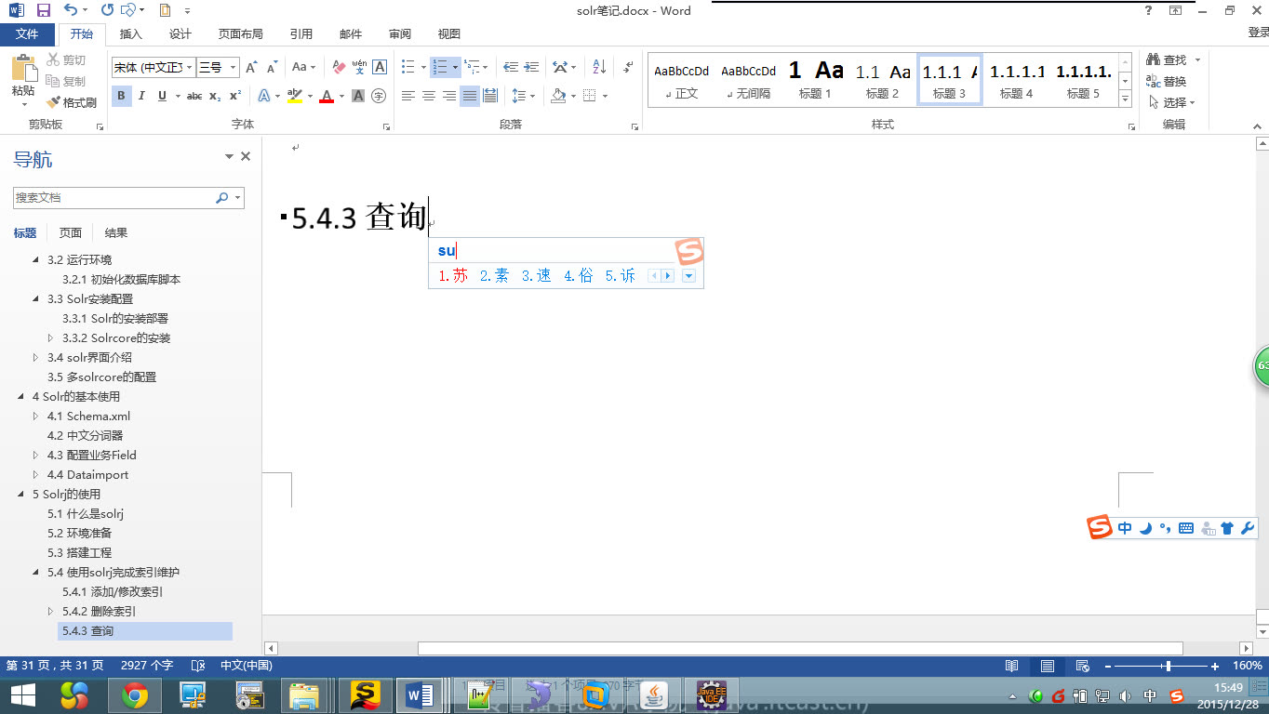Open the phonetic guide (wén) tool

(359, 67)
